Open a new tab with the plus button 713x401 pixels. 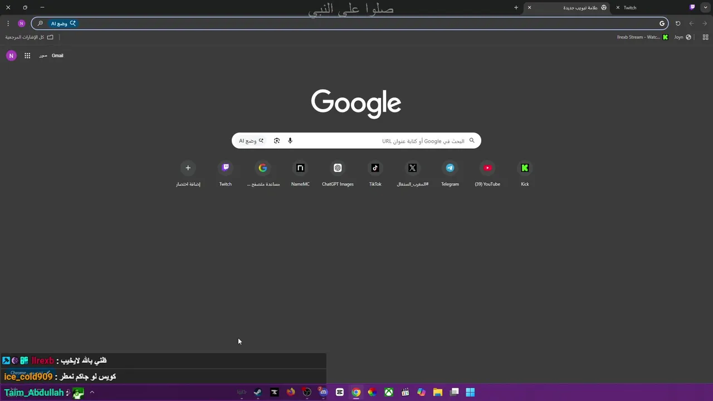516,8
